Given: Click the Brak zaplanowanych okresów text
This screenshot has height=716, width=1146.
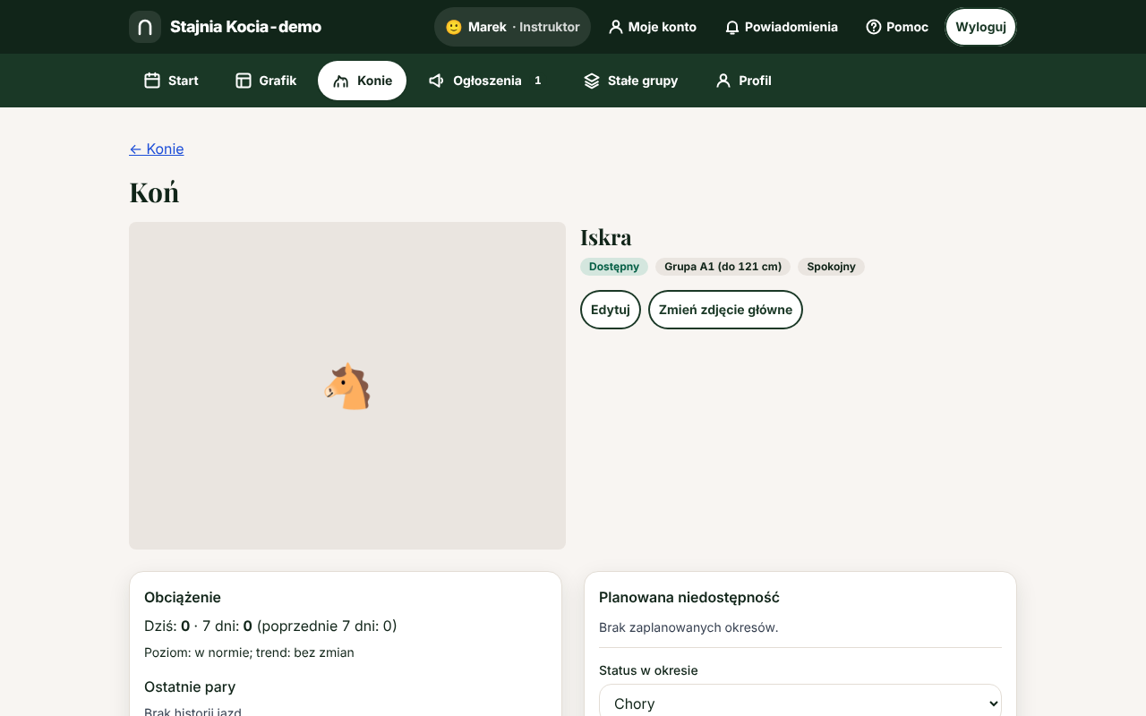Looking at the screenshot, I should click(x=688, y=627).
